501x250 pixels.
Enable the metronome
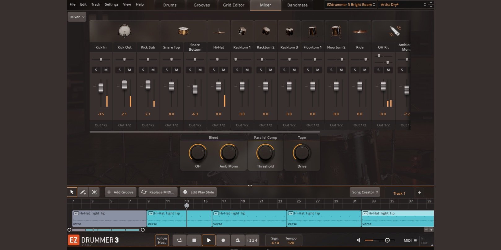click(x=237, y=240)
